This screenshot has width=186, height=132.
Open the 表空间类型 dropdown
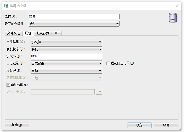tap(117, 24)
